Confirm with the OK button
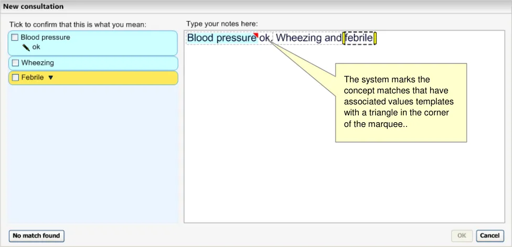Screen dimensions: 512x247 tap(462, 235)
